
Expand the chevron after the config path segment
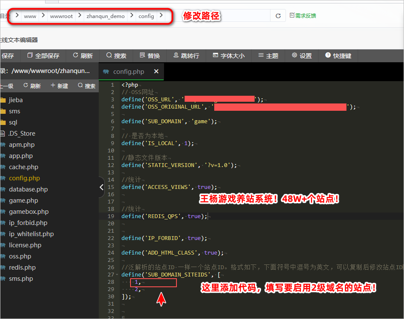[161, 15]
